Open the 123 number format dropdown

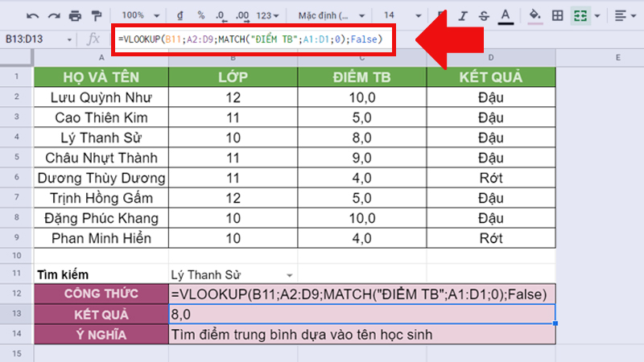(x=267, y=15)
